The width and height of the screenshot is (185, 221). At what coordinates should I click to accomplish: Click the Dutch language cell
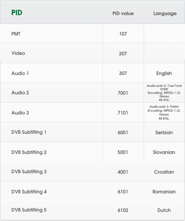[164, 210]
